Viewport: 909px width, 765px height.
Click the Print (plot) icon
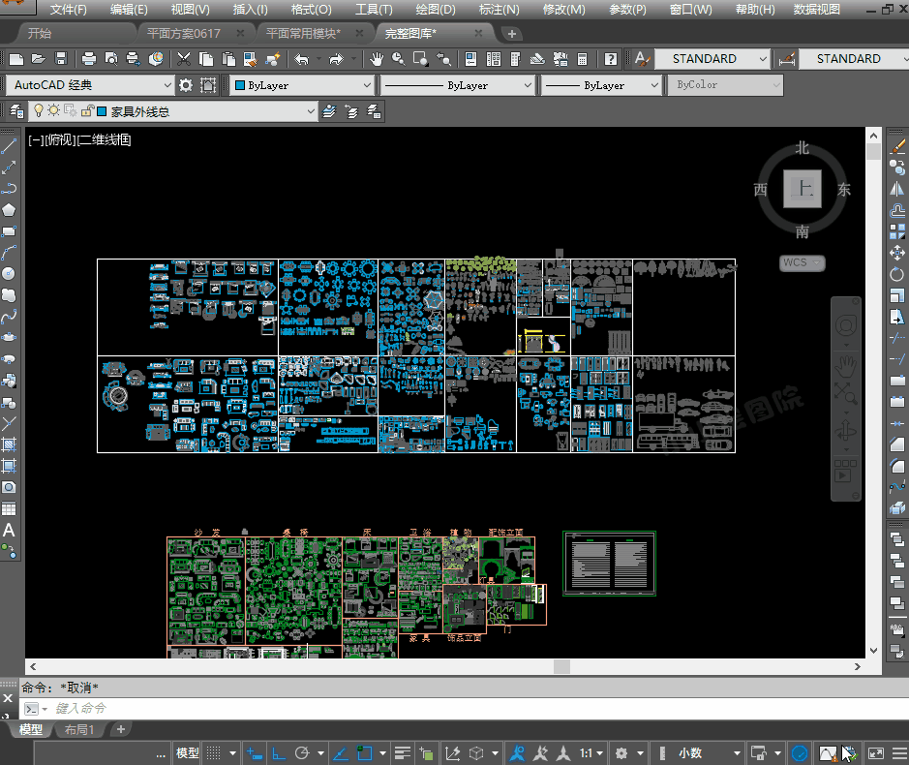click(89, 59)
